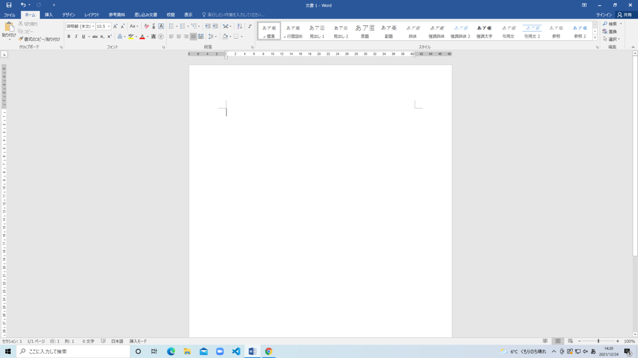Enable center text alignment
This screenshot has height=358, width=638.
click(177, 36)
